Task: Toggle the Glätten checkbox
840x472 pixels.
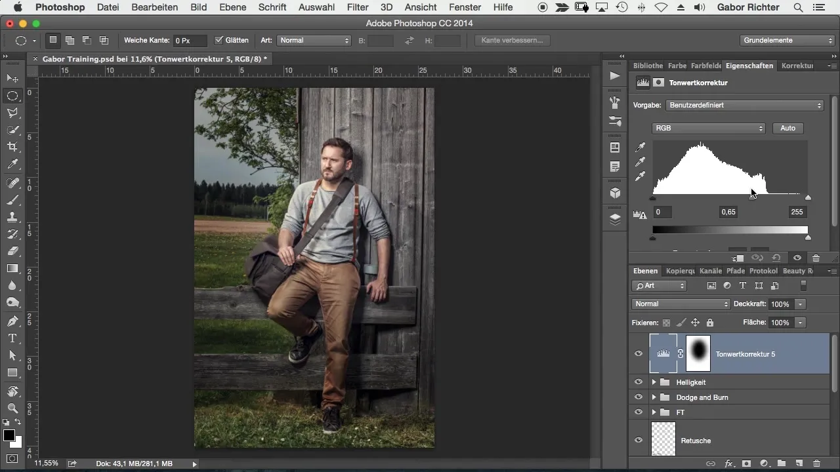Action: (x=219, y=40)
